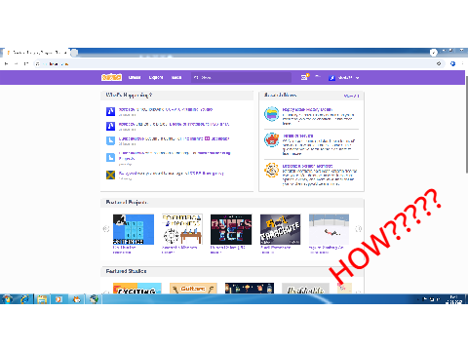Image resolution: width=468 pixels, height=351 pixels.
Task: Open the last activity link in What's Happening
Action: pyautogui.click(x=171, y=174)
